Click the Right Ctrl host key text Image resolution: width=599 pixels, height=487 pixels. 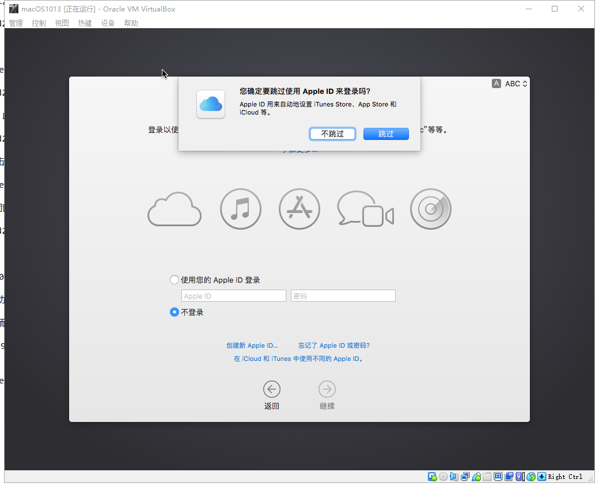(x=565, y=477)
